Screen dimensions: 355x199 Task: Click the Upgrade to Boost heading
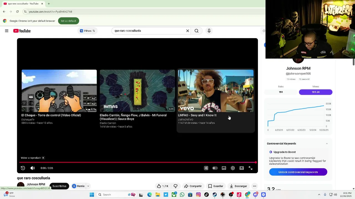point(285,152)
